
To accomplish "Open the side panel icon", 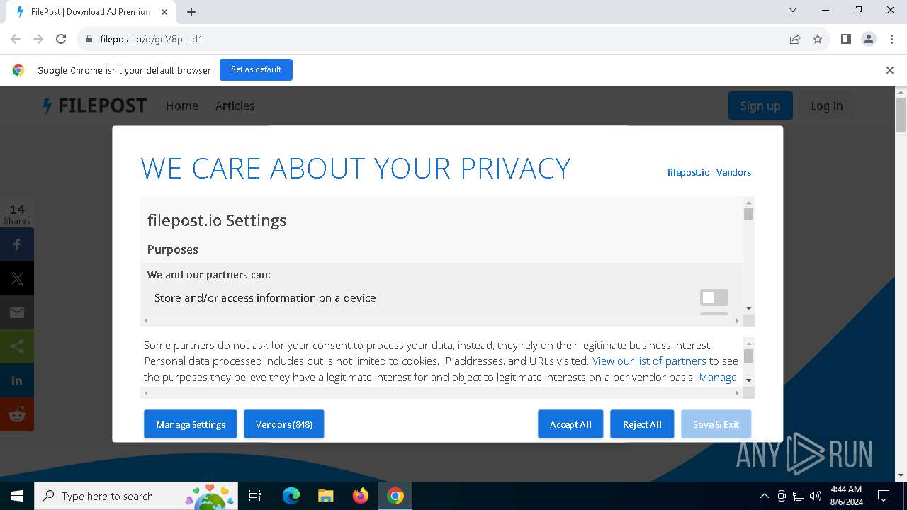I will click(x=845, y=39).
